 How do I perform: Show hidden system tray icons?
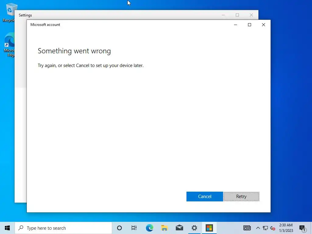(x=258, y=228)
